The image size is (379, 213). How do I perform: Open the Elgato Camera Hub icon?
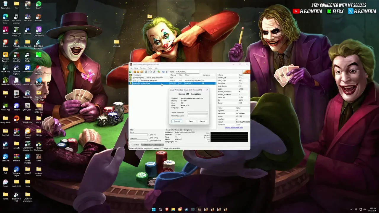click(38, 31)
